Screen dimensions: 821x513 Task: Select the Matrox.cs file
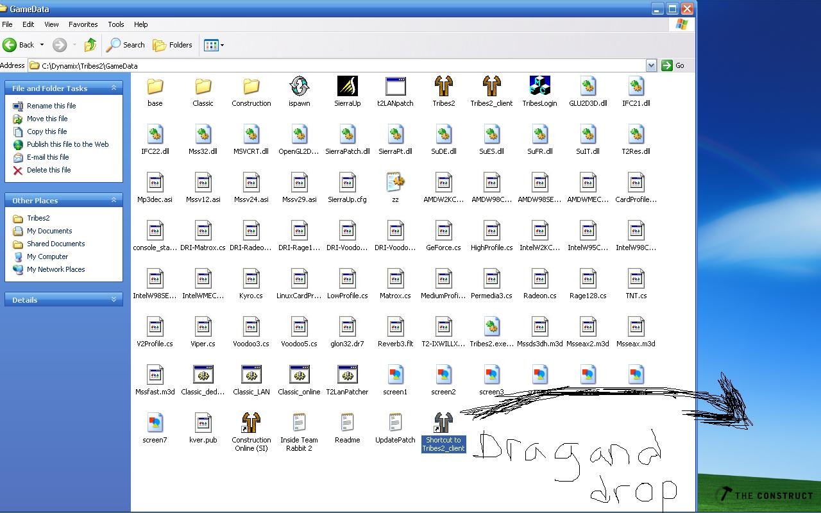[x=395, y=279]
